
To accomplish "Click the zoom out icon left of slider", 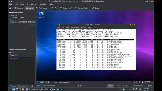I will click(x=131, y=86).
